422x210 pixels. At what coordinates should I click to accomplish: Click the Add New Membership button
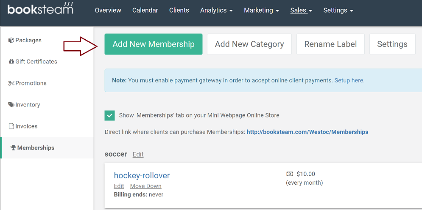point(154,44)
